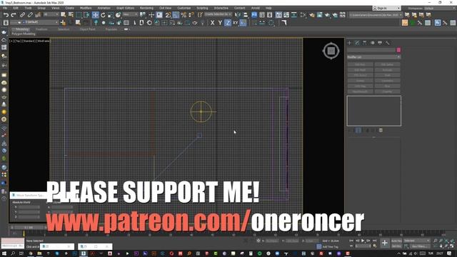Open the Display command panel tab
Viewport: 457px width, 257px height.
380,43
